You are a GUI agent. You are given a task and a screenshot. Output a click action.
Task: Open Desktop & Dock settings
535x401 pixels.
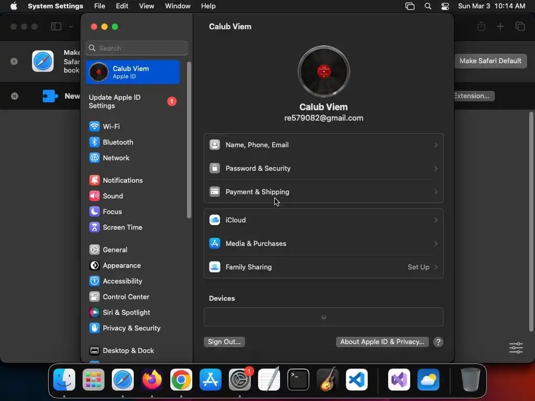[x=121, y=351]
